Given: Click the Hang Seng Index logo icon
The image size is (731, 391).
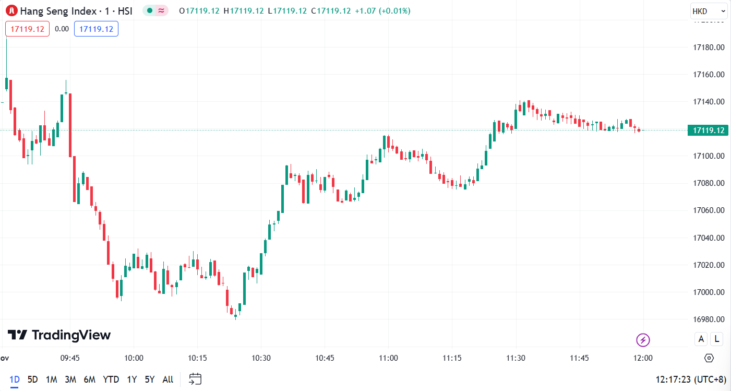Looking at the screenshot, I should click(x=11, y=10).
